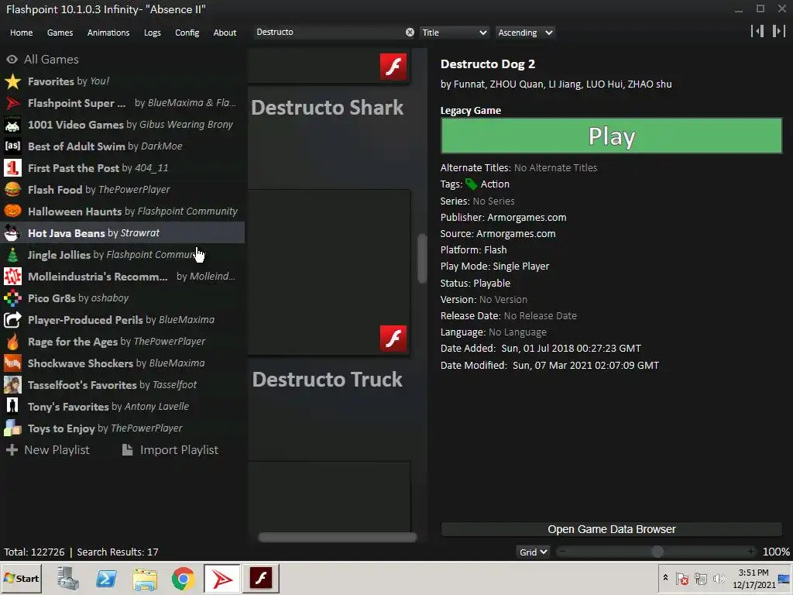Open the Logs tab

pyautogui.click(x=153, y=33)
